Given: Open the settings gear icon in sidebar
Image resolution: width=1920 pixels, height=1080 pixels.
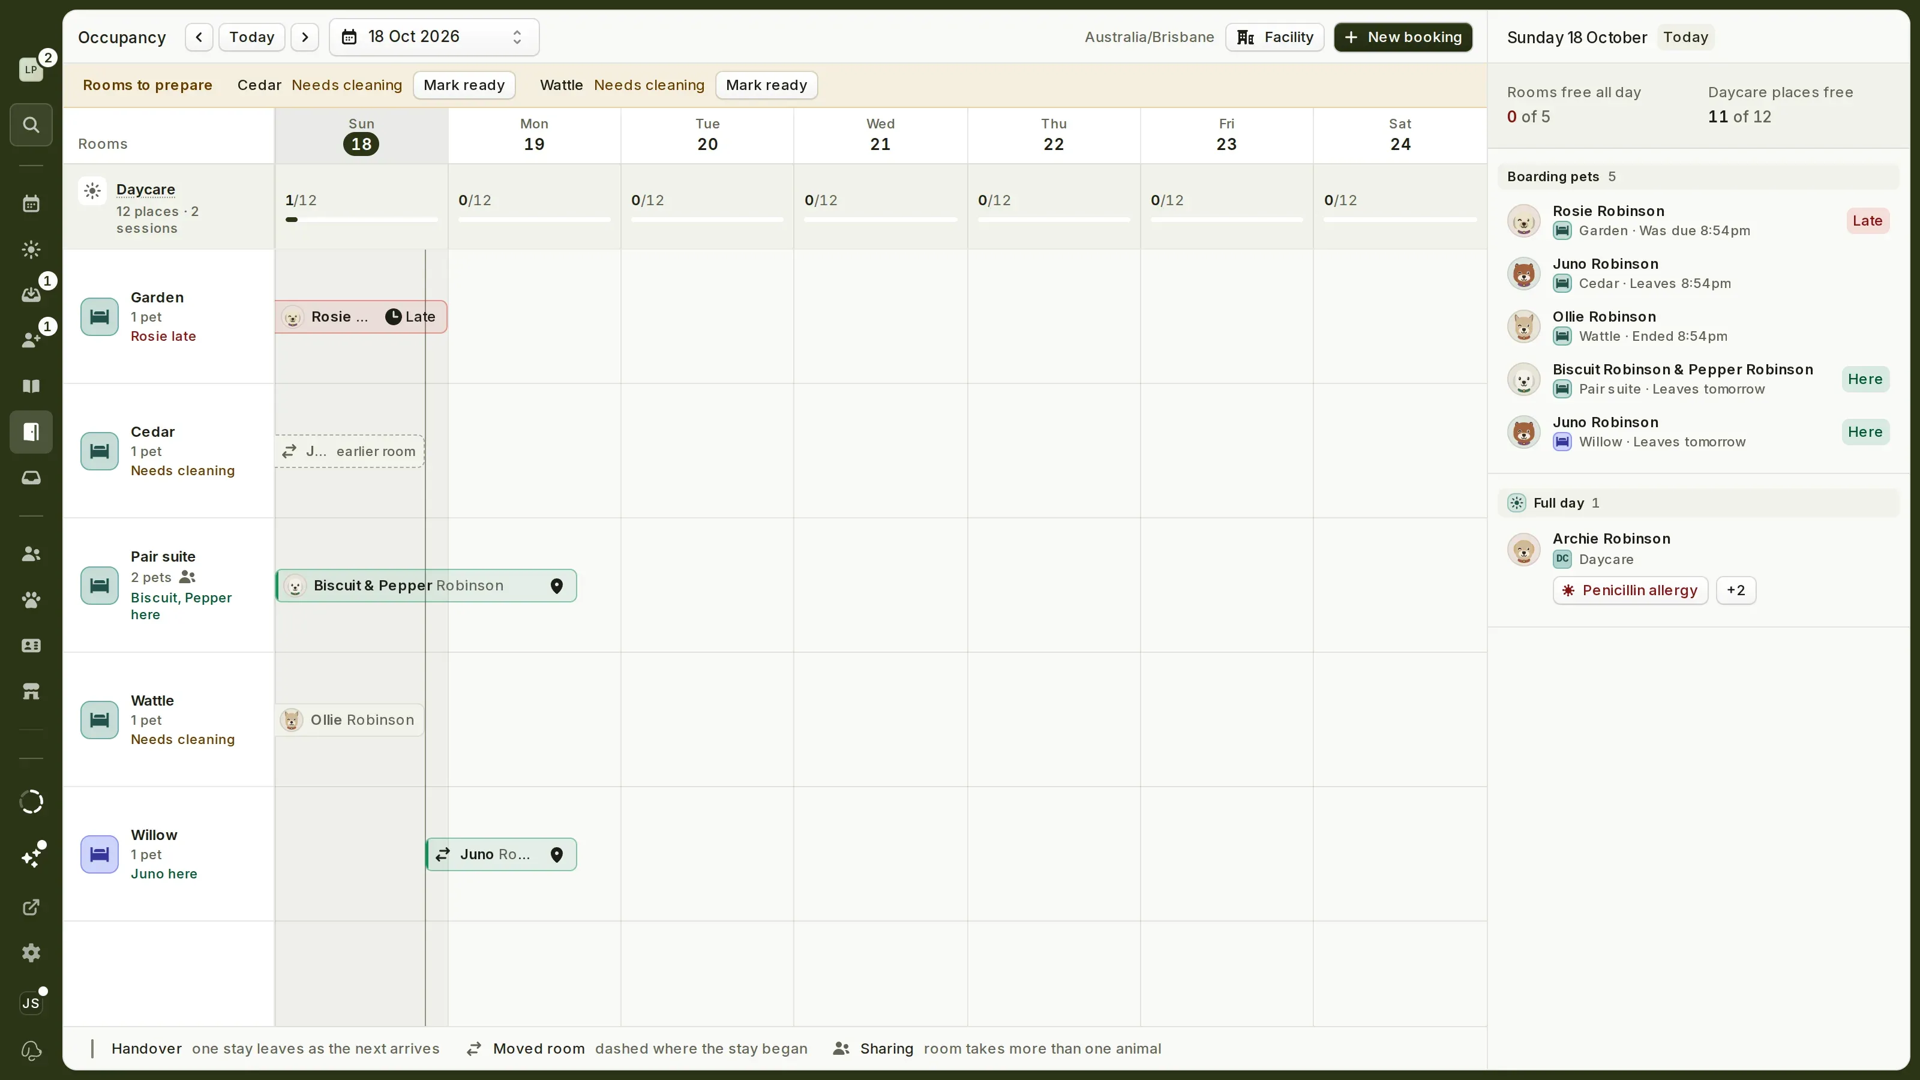Looking at the screenshot, I should pyautogui.click(x=31, y=953).
